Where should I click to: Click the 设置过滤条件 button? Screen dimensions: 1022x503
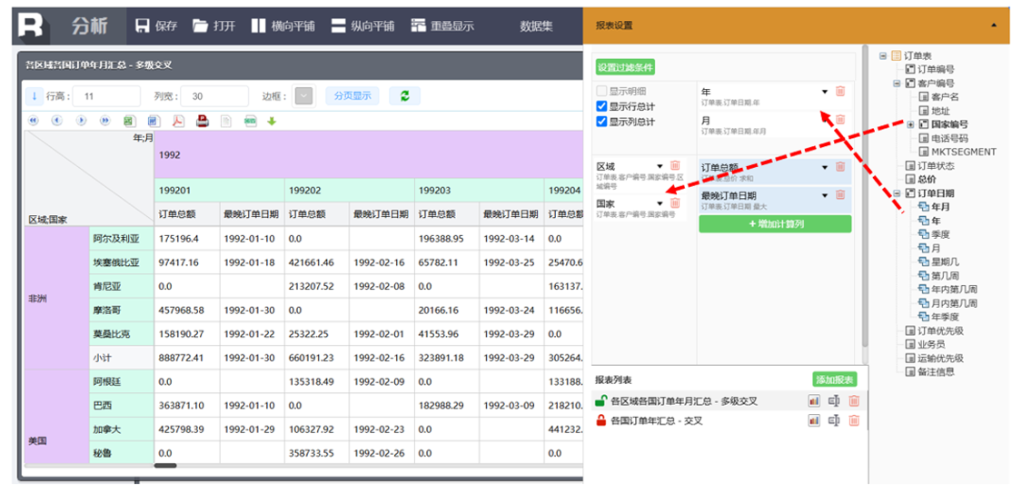(625, 67)
